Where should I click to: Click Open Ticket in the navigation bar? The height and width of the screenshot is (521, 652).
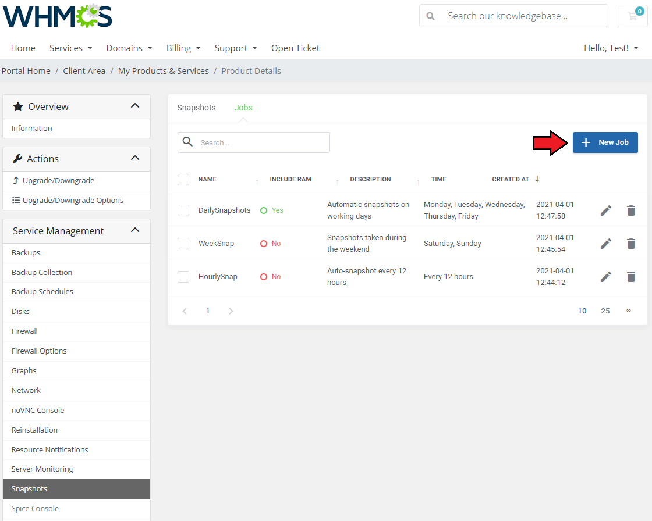tap(295, 48)
